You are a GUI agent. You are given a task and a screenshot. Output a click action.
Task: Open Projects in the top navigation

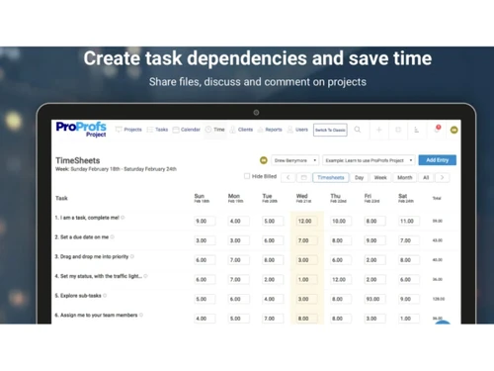[x=128, y=130]
